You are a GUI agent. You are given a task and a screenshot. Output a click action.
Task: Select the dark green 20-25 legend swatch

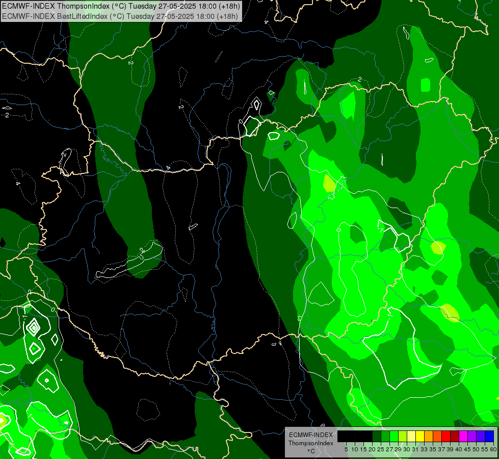(x=377, y=436)
